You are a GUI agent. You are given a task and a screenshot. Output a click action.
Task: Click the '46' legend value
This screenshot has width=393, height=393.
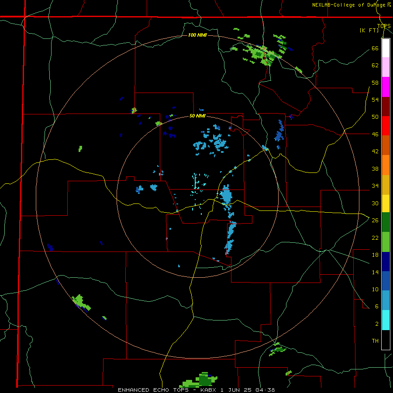pyautogui.click(x=375, y=134)
